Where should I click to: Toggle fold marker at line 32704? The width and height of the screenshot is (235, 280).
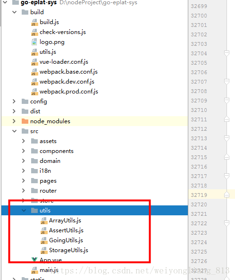(227, 53)
